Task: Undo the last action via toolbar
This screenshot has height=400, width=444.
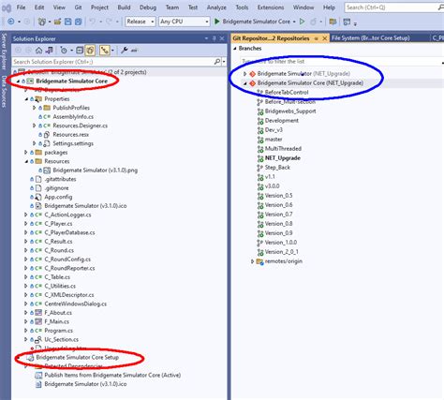Action: [92, 22]
